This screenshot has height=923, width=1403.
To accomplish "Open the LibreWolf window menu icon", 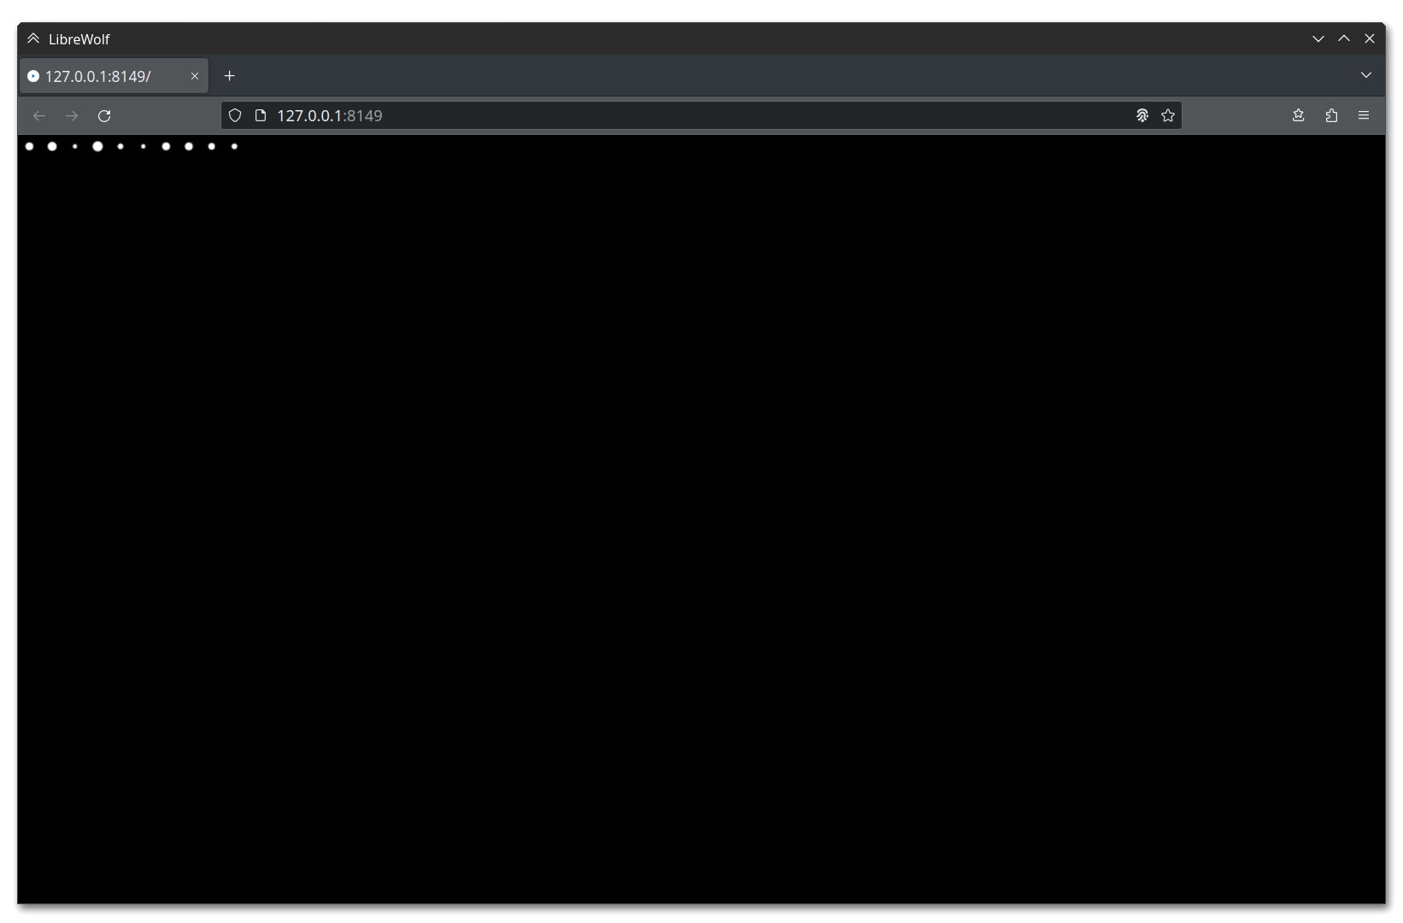I will coord(33,39).
